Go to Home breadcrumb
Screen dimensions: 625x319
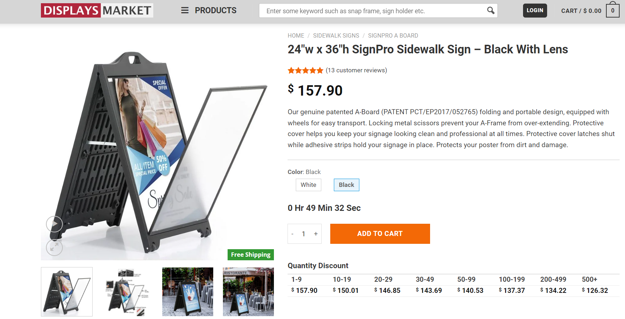(x=296, y=35)
